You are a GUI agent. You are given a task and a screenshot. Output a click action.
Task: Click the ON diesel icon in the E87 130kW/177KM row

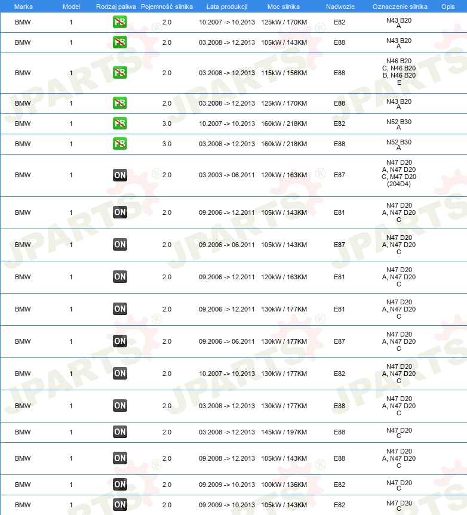(119, 341)
